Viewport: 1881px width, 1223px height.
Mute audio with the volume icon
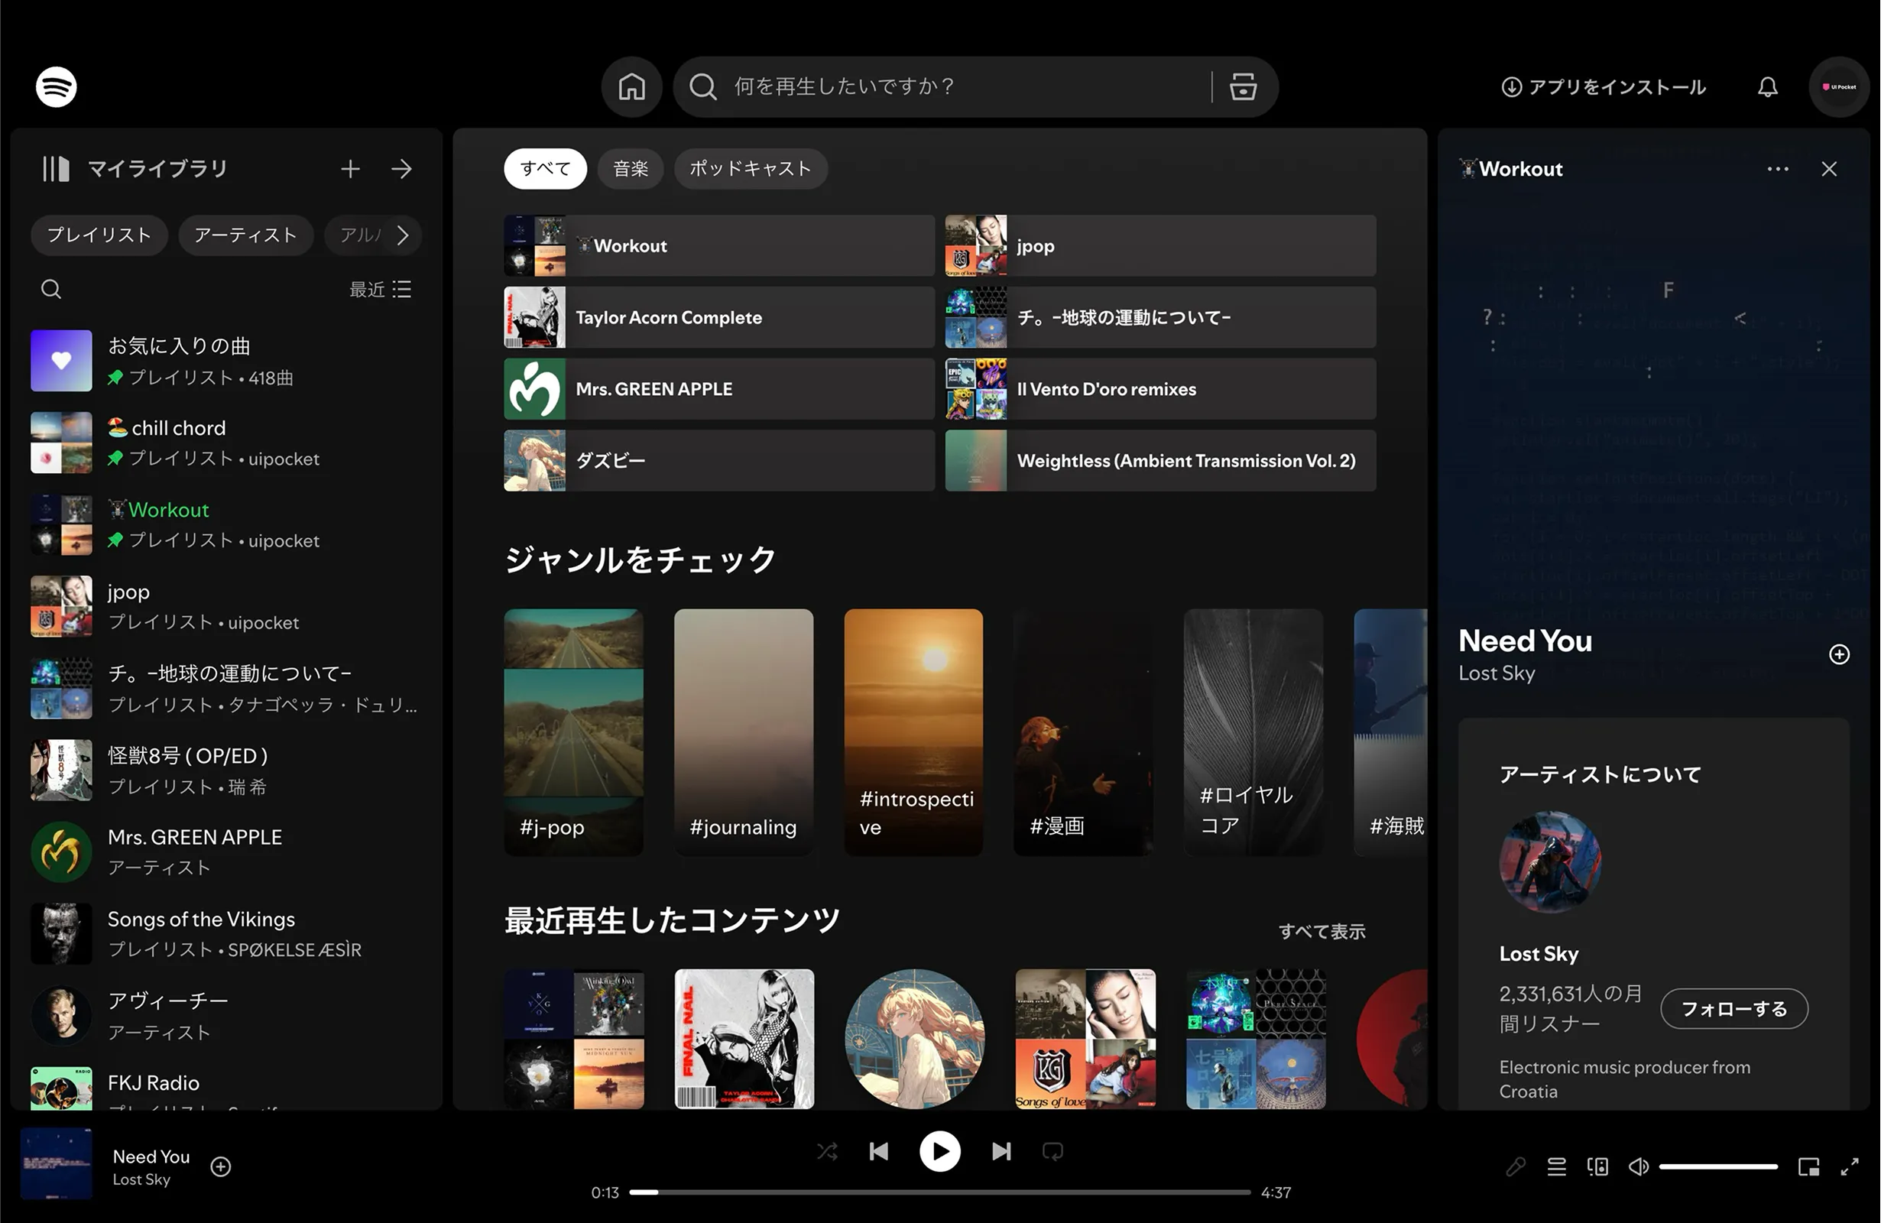point(1638,1167)
